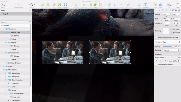Viewport: 181px width, 102px height.
Task: Click the Opacity 100% value field
Action: (177, 47)
